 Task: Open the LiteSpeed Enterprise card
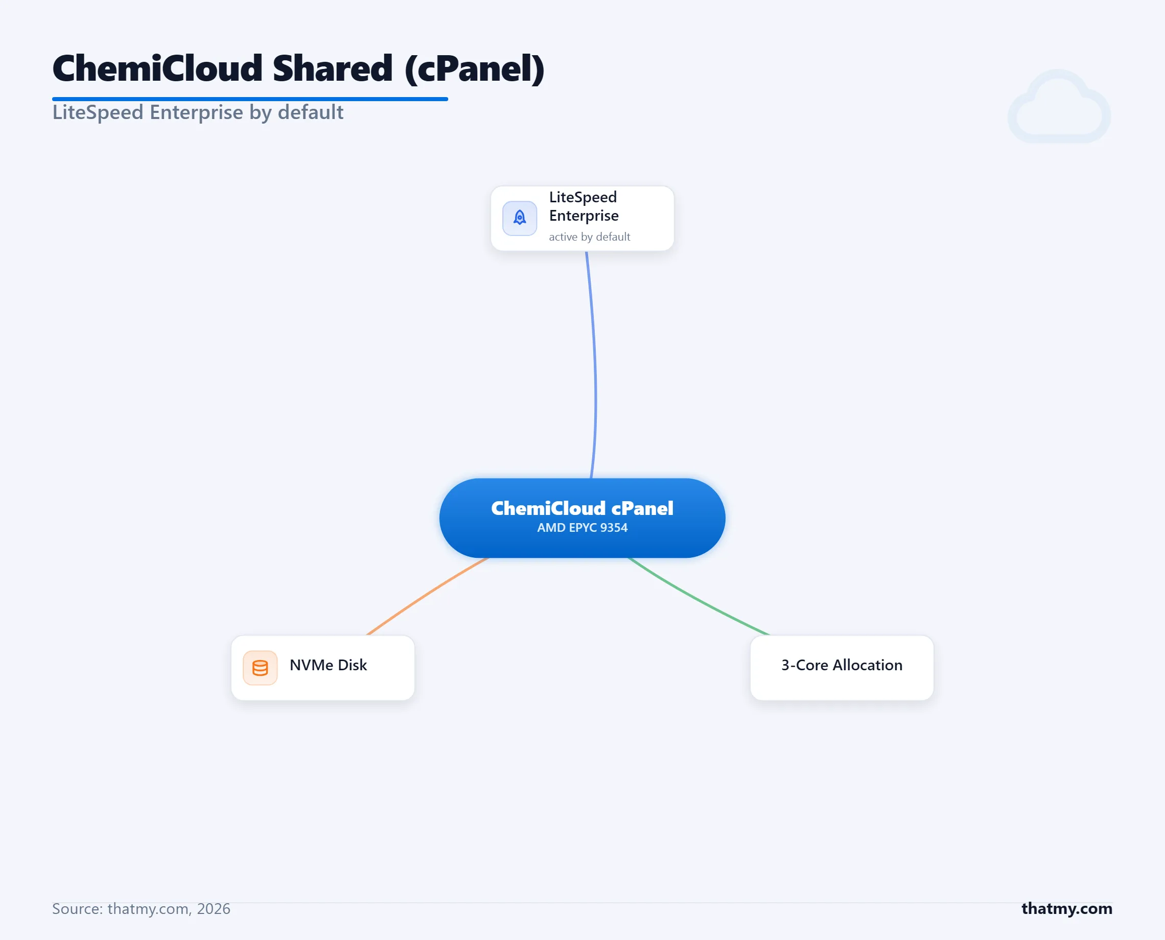point(582,218)
